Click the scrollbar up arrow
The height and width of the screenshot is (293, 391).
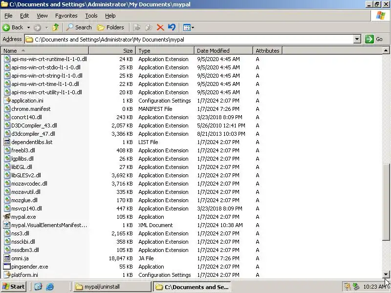point(386,51)
